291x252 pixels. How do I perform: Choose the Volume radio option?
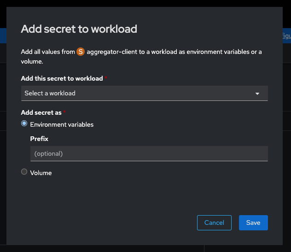[24, 172]
